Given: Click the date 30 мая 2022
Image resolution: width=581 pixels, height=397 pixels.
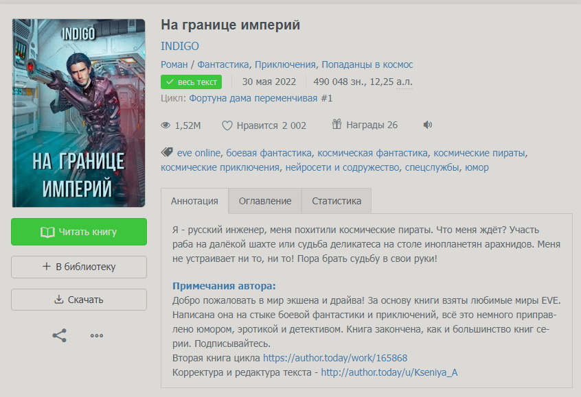Looking at the screenshot, I should [269, 82].
